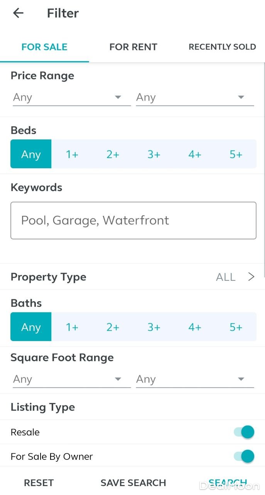Image resolution: width=265 pixels, height=495 pixels.
Task: Open maximum Price Range dropdown
Action: click(195, 97)
